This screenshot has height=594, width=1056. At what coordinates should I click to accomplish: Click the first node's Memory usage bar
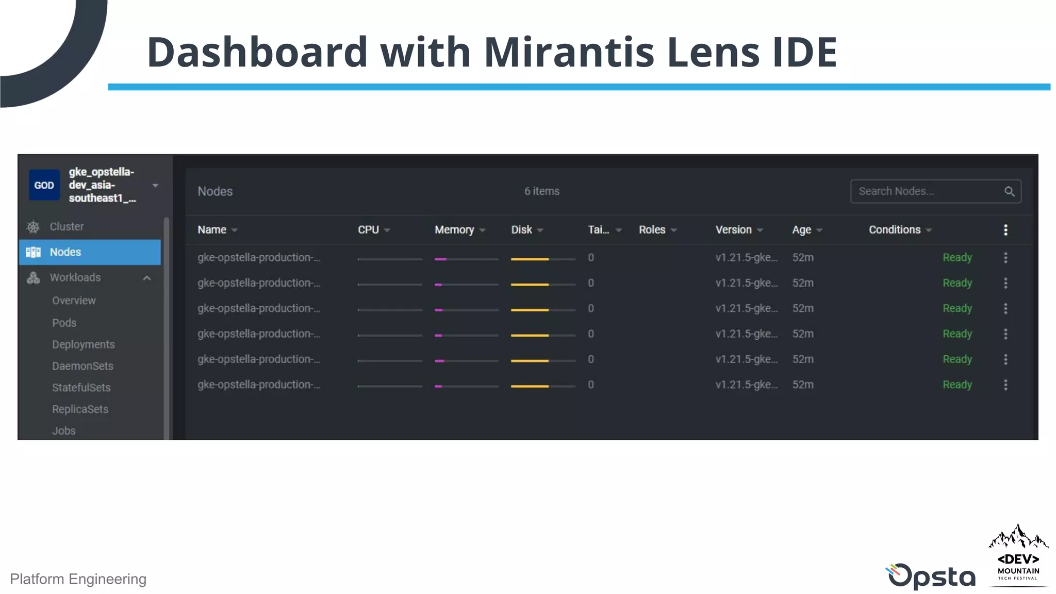click(466, 259)
